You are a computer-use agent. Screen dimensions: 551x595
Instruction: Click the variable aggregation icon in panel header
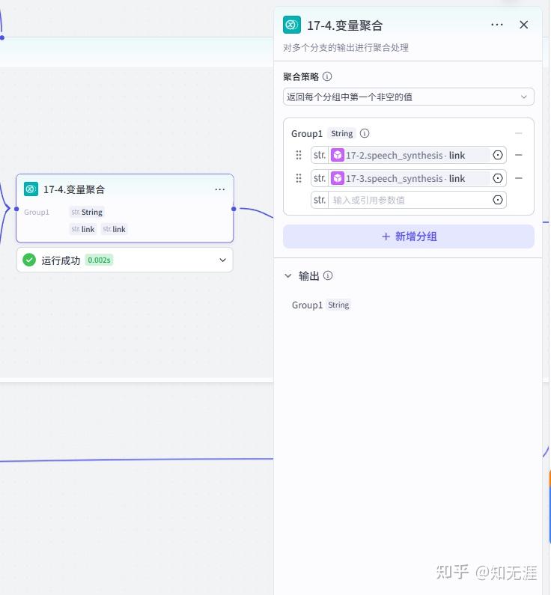pos(292,25)
